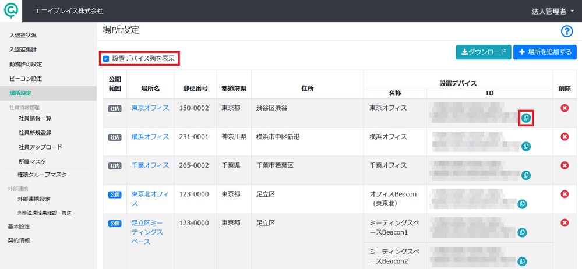Viewport: 582px width, 269px height.
Task: Copy the オフィスBeacon(東京北) device ID
Action: [522, 204]
